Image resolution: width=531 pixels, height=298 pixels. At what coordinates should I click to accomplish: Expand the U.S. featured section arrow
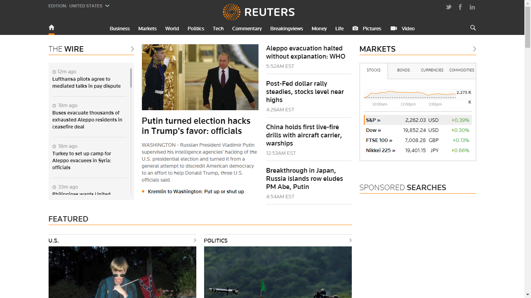click(195, 240)
